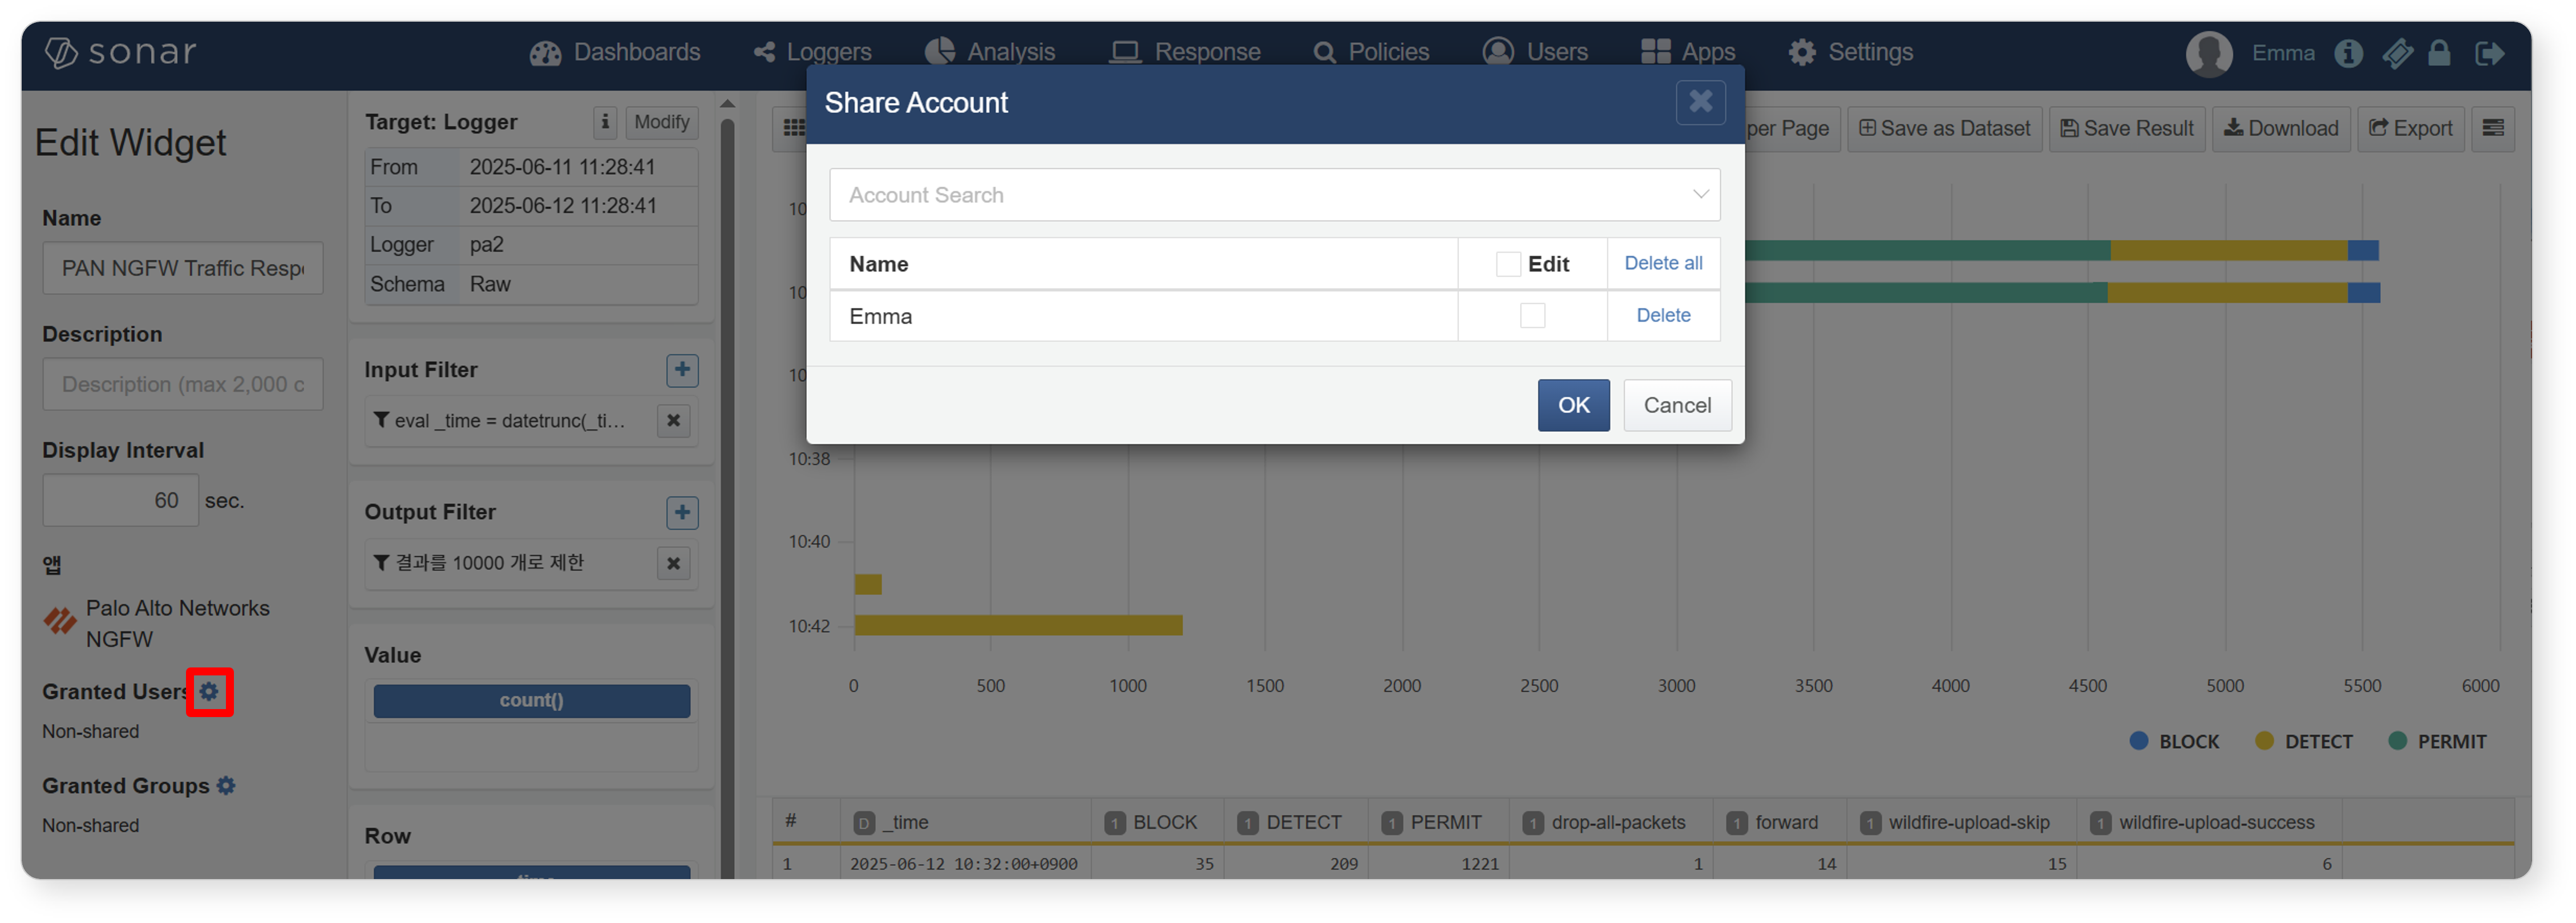This screenshot has width=2576, height=923.
Task: Toggle DETECT legend series
Action: pos(2303,741)
